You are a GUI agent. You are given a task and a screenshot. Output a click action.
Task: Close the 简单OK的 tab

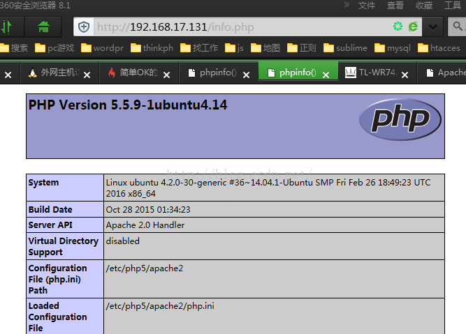(167, 75)
